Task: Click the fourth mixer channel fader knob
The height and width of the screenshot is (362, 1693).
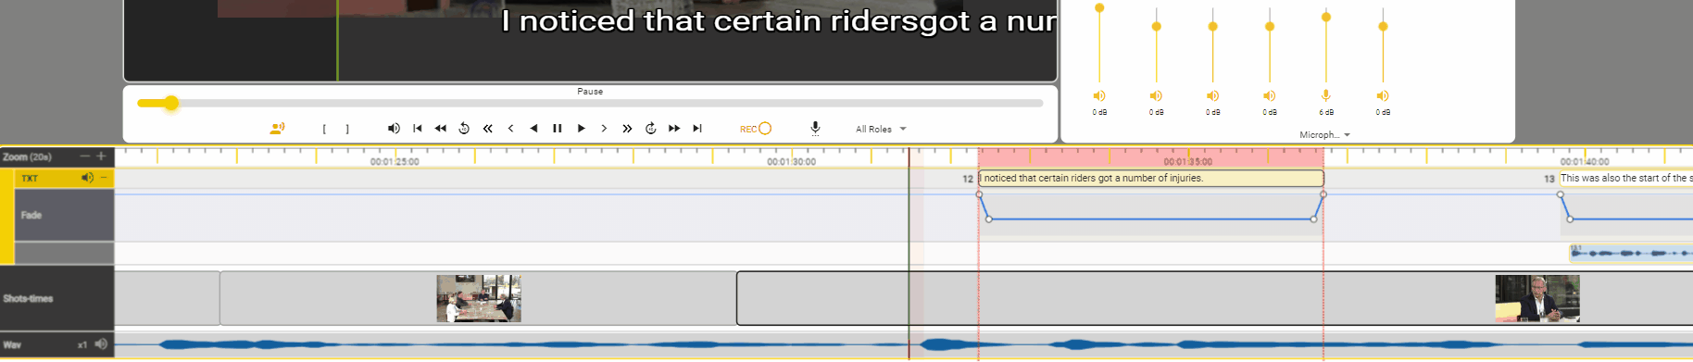Action: 1270,27
